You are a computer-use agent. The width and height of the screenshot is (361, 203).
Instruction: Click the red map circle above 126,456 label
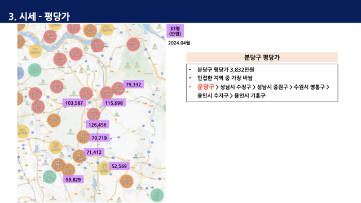tap(94, 114)
